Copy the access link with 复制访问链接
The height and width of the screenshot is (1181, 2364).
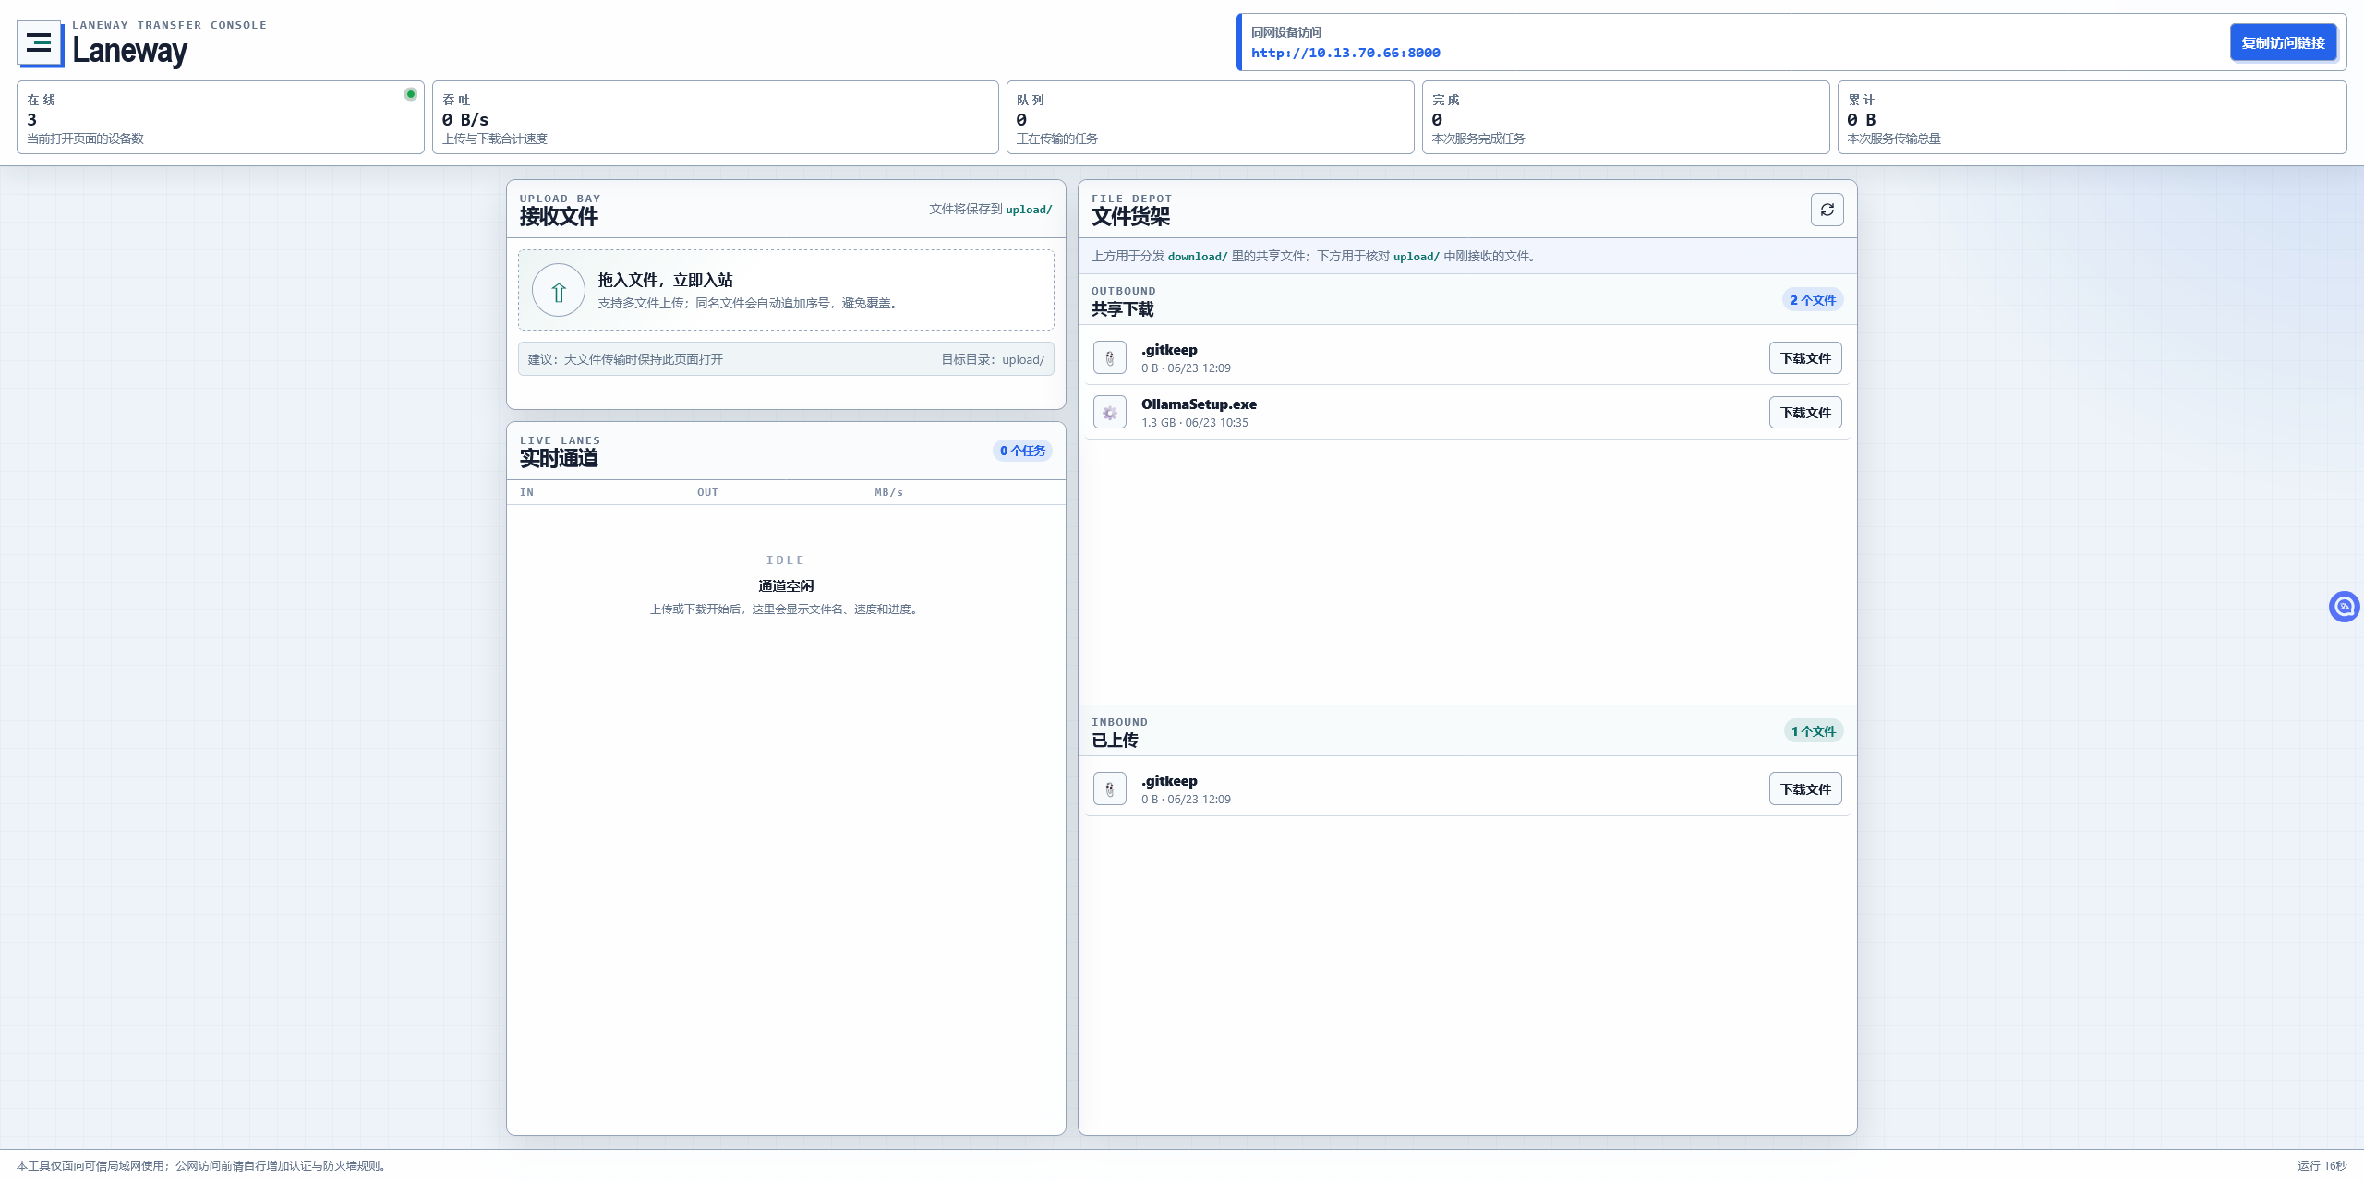(x=2283, y=42)
